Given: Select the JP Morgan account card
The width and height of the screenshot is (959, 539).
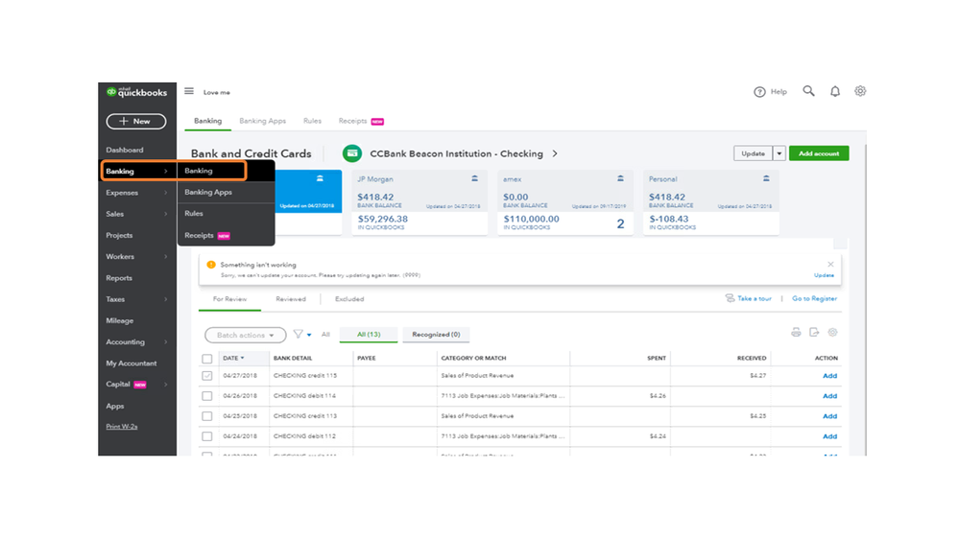Looking at the screenshot, I should 420,202.
